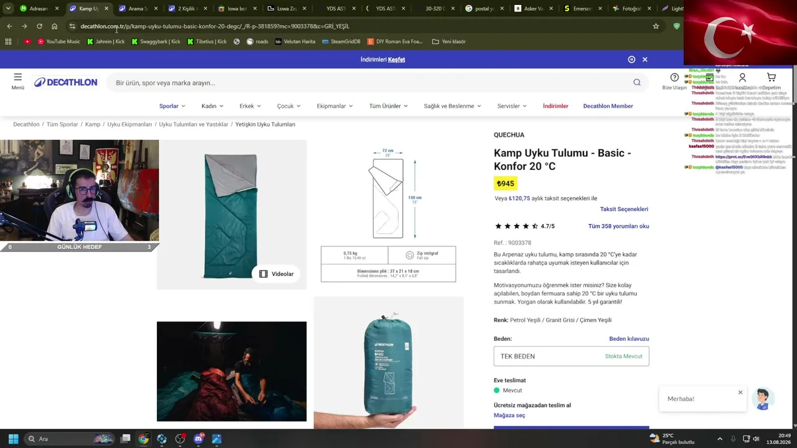Expand the Tüm Ürünler menu
The height and width of the screenshot is (448, 797).
coord(389,106)
